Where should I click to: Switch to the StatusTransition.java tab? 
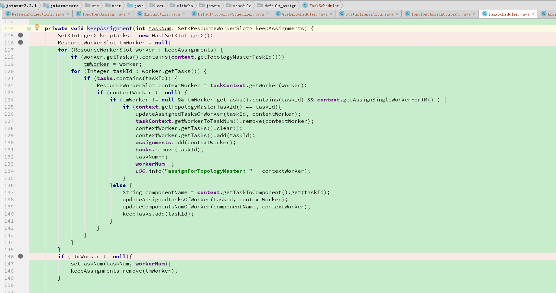click(x=369, y=14)
